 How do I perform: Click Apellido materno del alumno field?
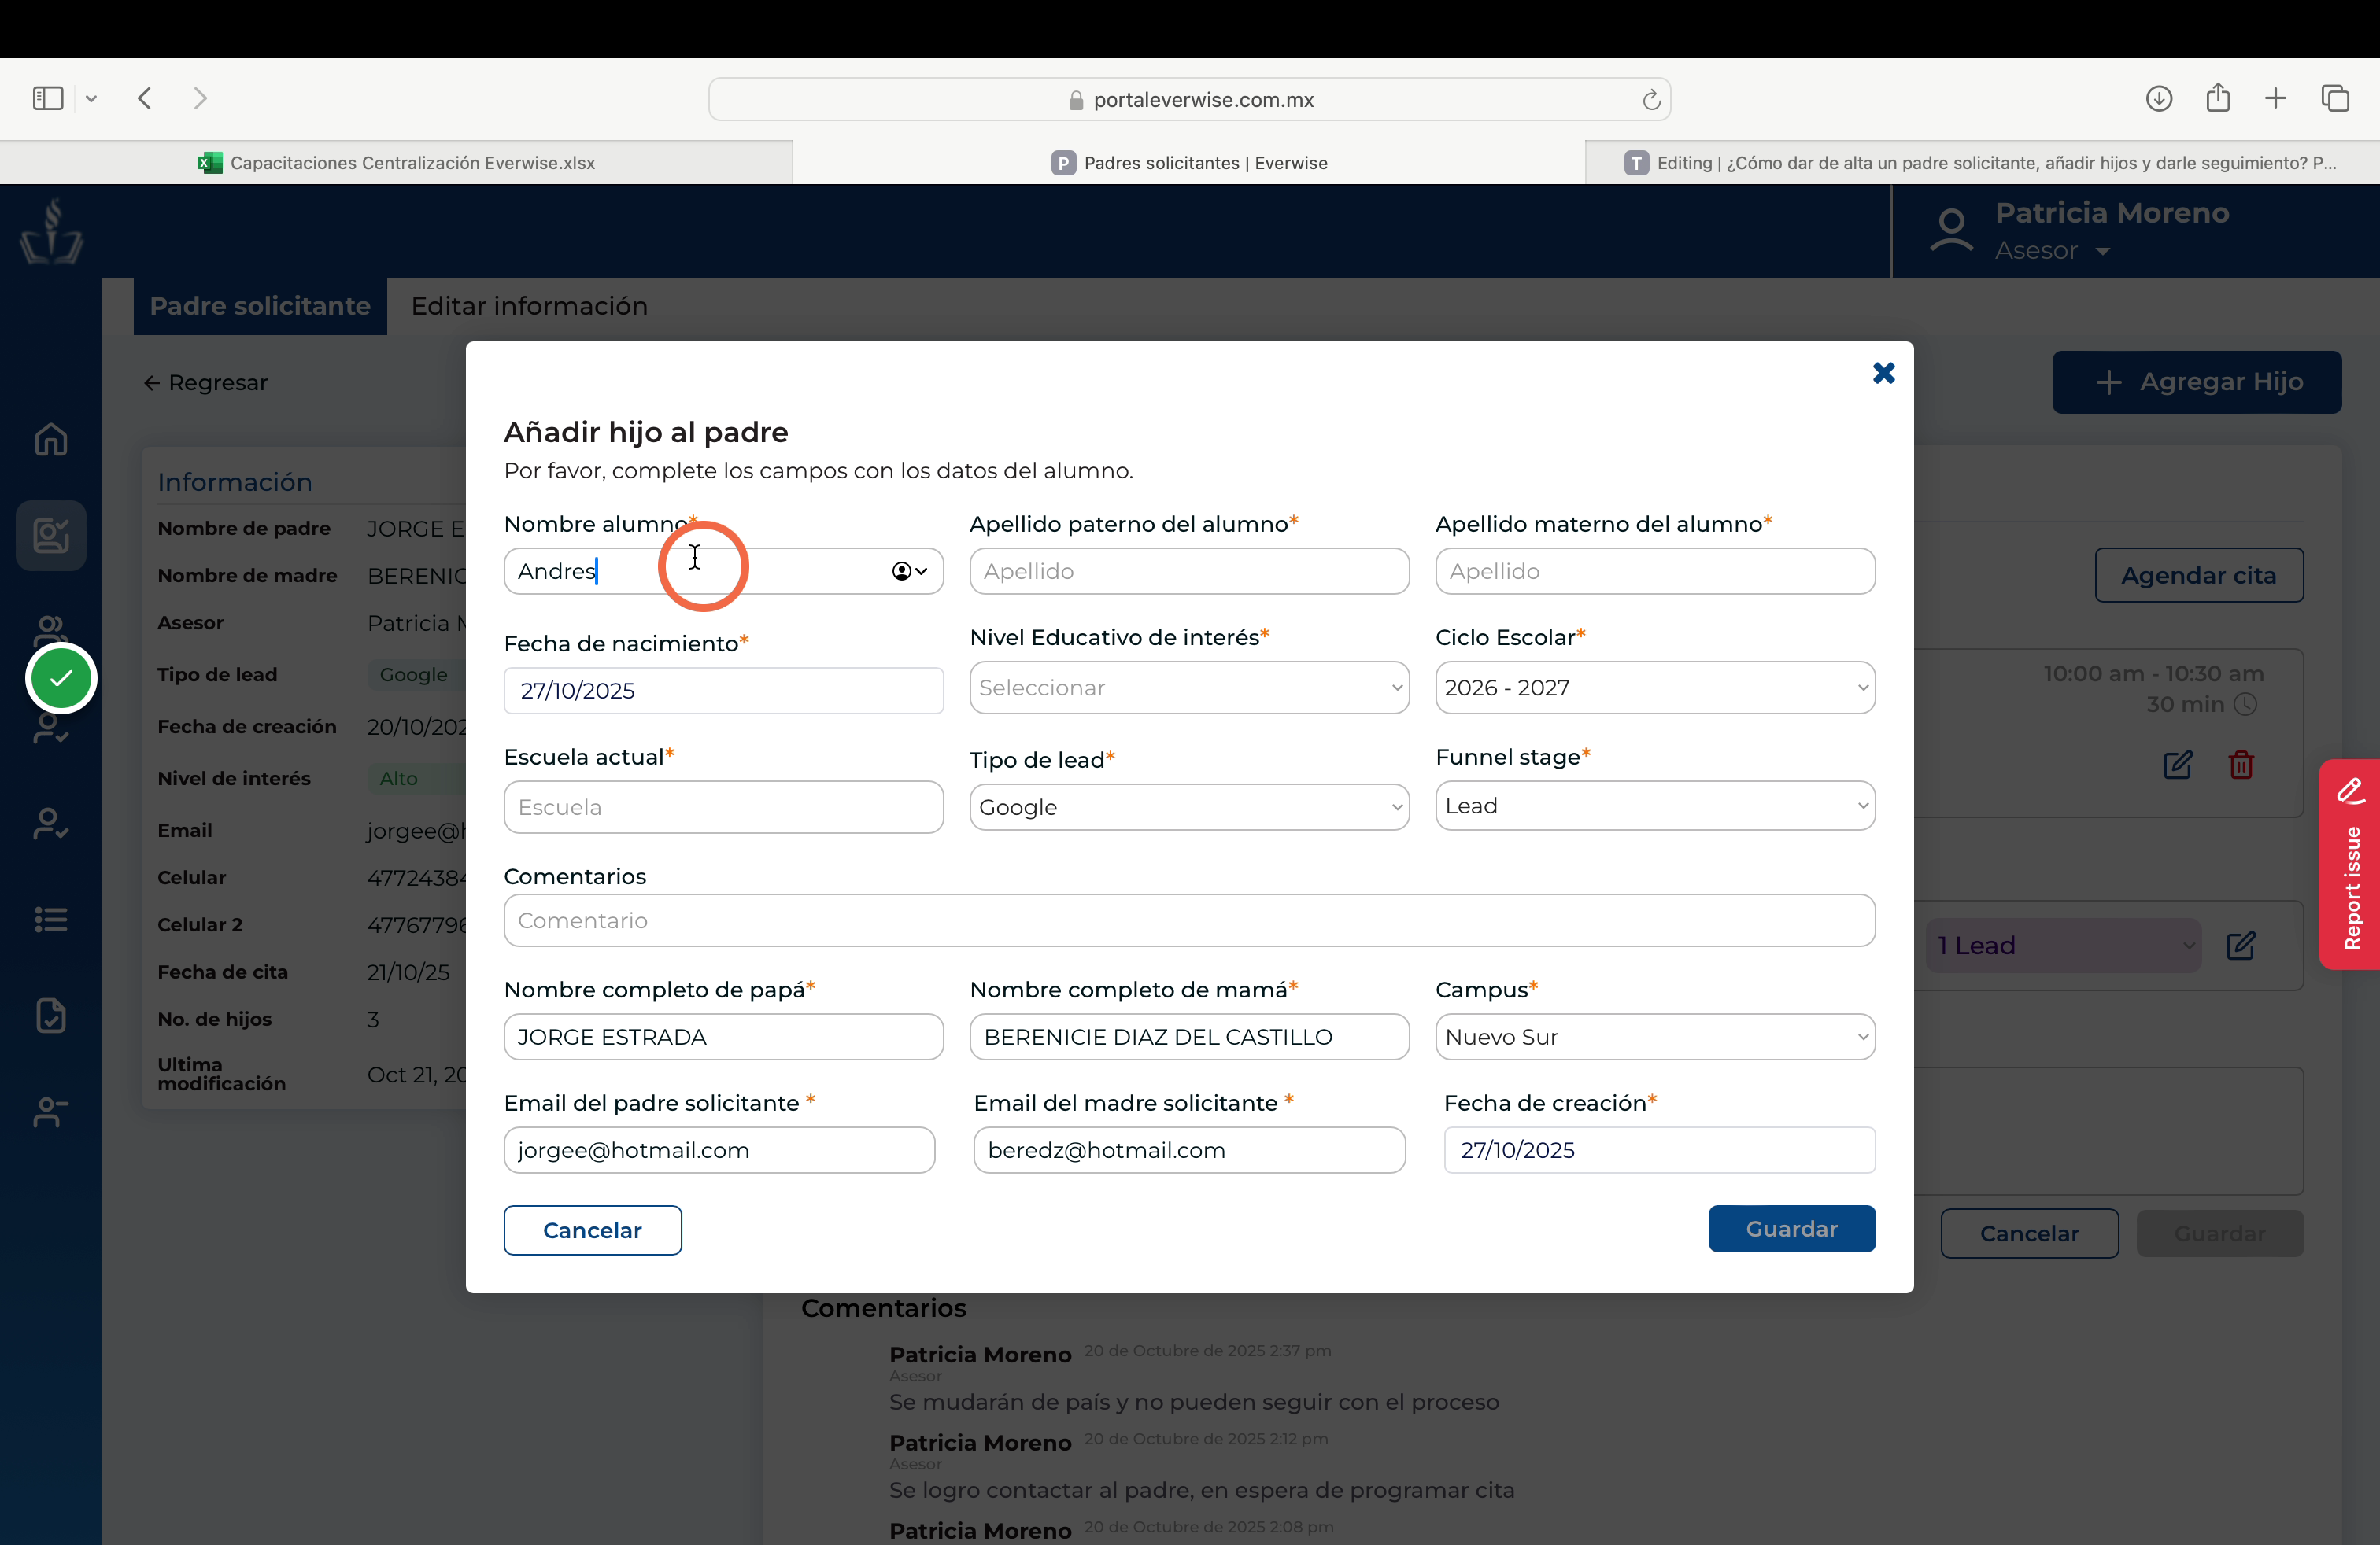pyautogui.click(x=1655, y=570)
